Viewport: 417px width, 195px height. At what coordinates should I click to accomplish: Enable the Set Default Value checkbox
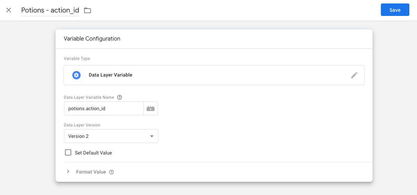tap(68, 152)
